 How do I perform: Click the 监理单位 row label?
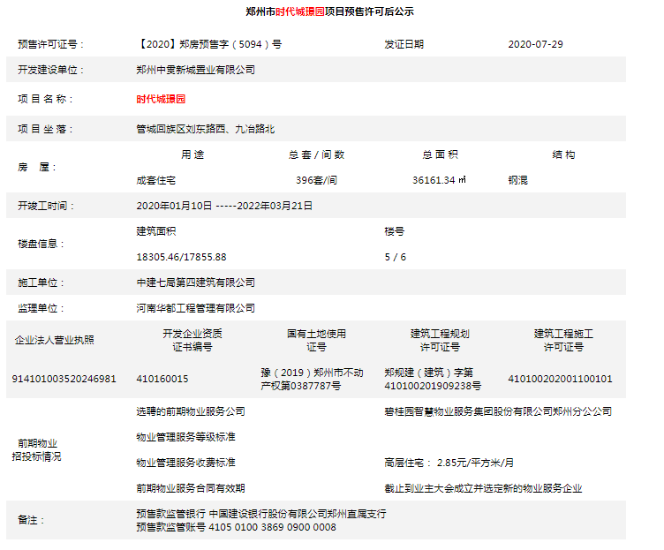(x=41, y=308)
